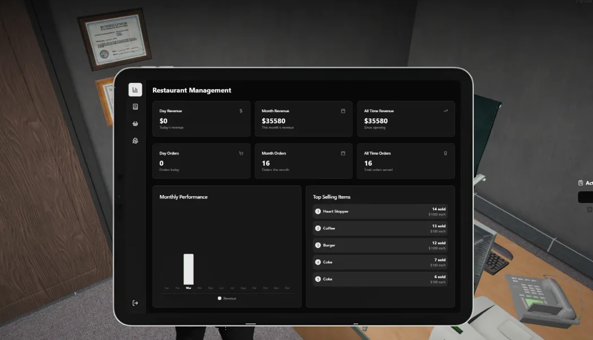Screen dimensions: 593x340
Task: Click rank badge 1 beside Heart Stopper
Action: [x=317, y=211]
